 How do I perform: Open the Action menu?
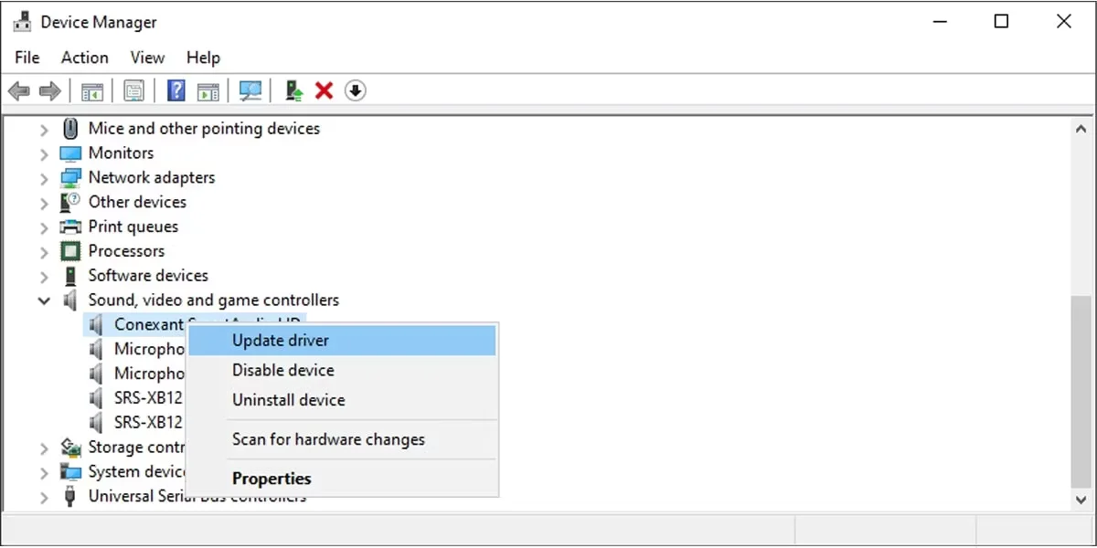pyautogui.click(x=83, y=58)
